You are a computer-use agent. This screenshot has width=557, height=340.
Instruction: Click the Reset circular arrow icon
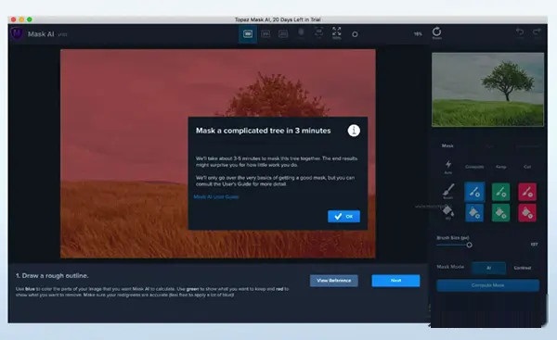click(436, 32)
